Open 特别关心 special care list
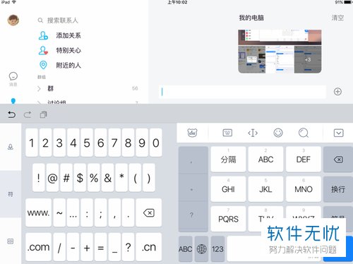This screenshot has height=264, width=353. pos(60,50)
